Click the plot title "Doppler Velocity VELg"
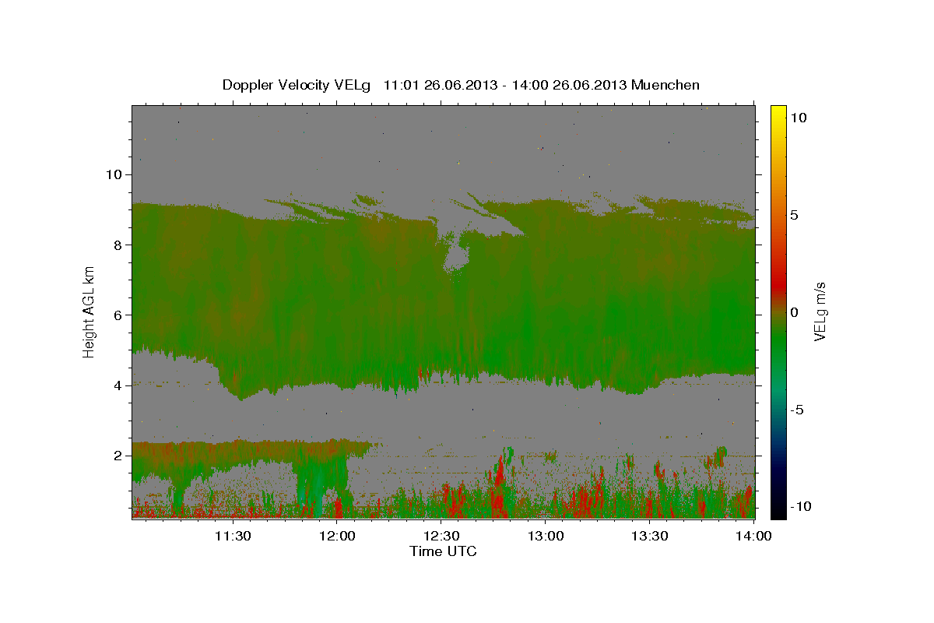The height and width of the screenshot is (623, 934). [297, 85]
